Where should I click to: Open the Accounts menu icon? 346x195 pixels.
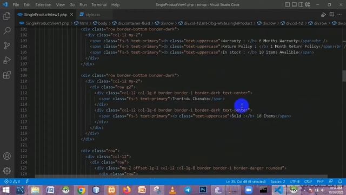tap(7, 156)
